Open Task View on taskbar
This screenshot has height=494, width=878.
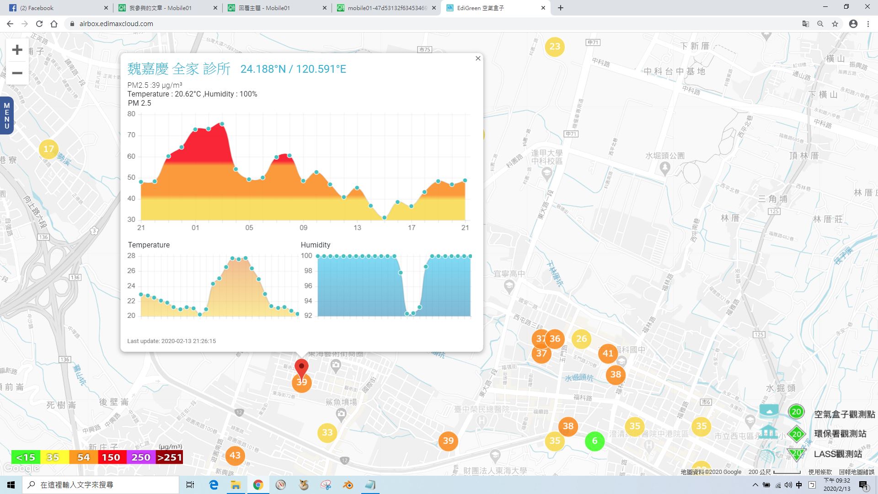[x=190, y=485]
